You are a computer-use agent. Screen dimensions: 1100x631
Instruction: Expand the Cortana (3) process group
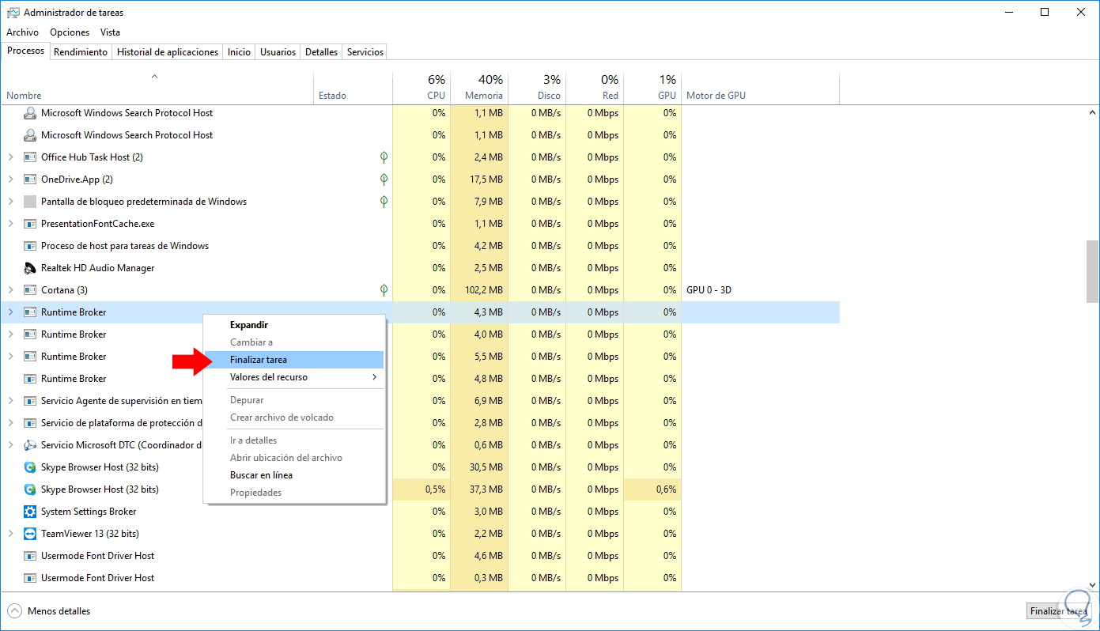point(10,290)
